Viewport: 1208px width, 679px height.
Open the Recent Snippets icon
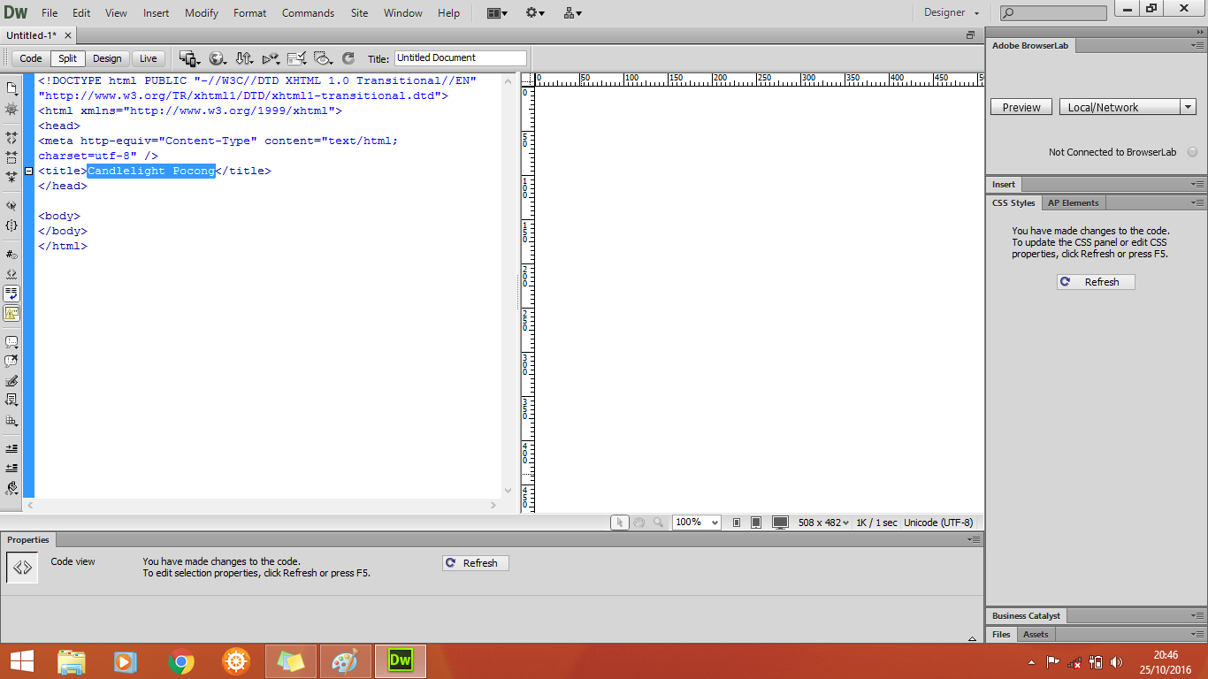tap(11, 401)
